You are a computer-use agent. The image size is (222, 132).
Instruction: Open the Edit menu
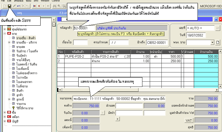(10, 1)
